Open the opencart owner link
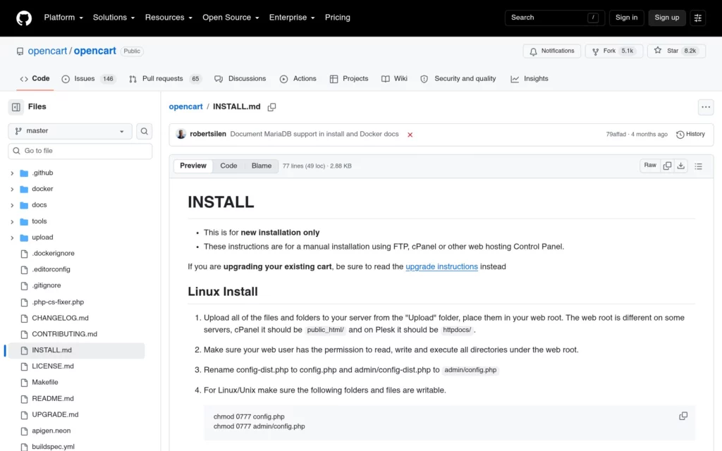The width and height of the screenshot is (722, 451). coord(47,51)
